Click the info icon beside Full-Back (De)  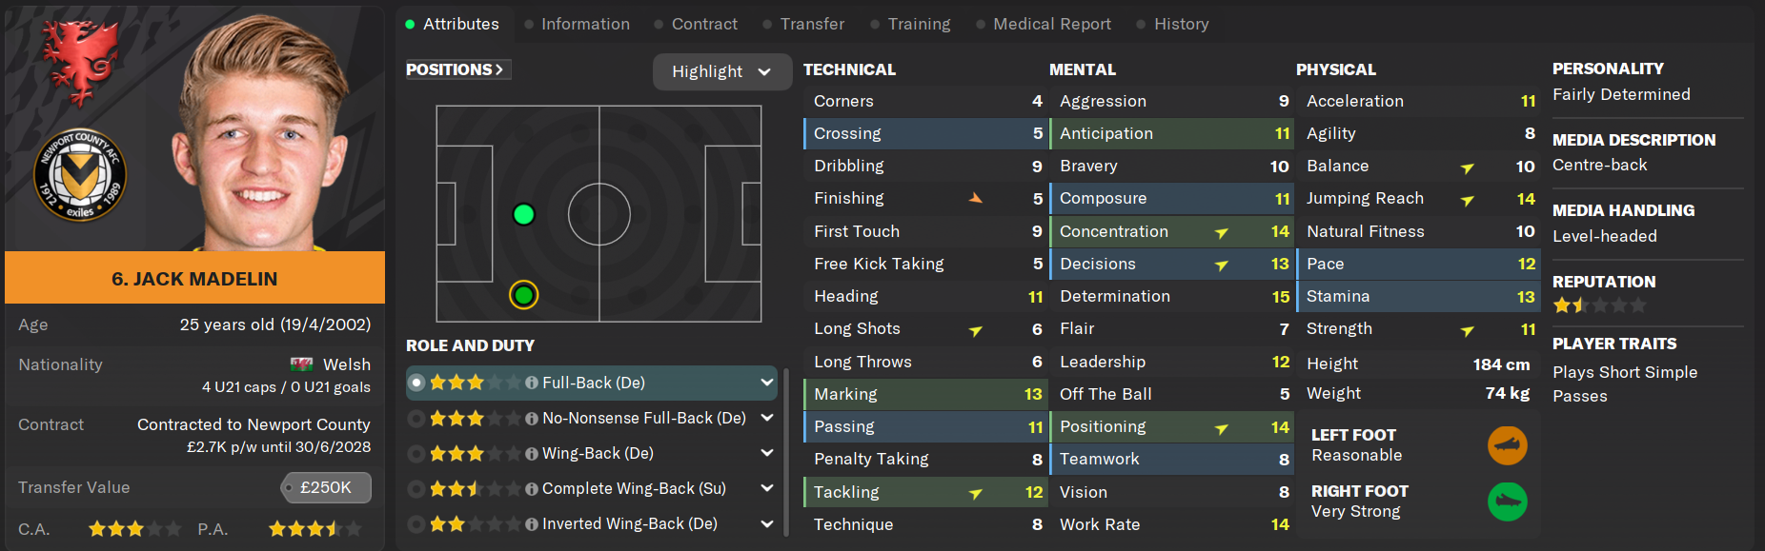pyautogui.click(x=532, y=383)
